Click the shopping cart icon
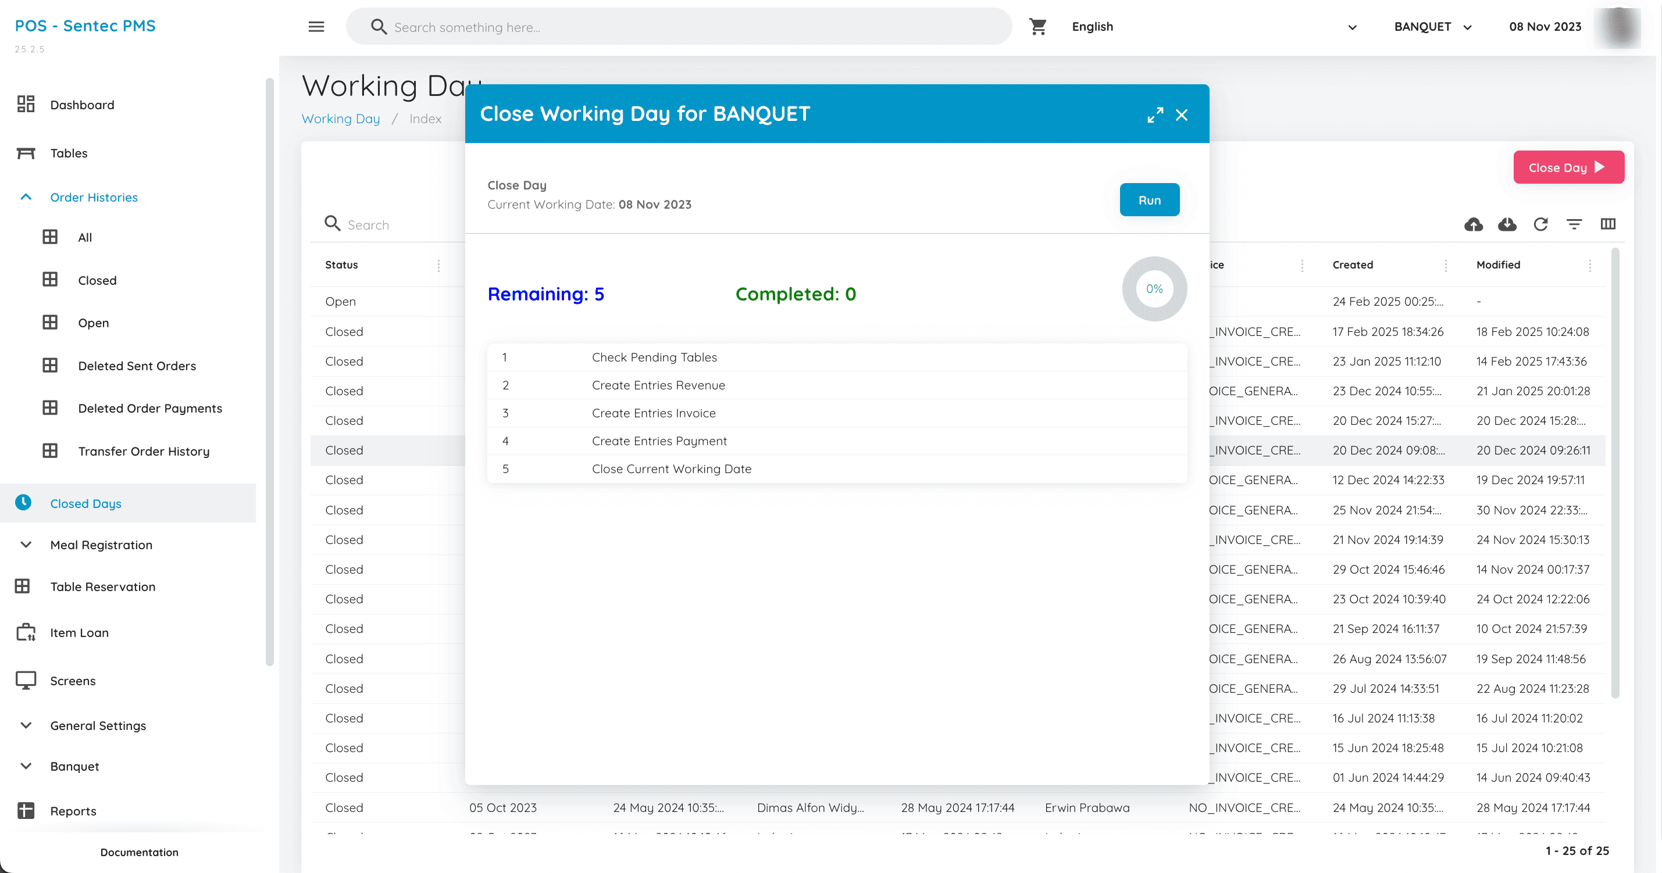1662x873 pixels. [1038, 26]
